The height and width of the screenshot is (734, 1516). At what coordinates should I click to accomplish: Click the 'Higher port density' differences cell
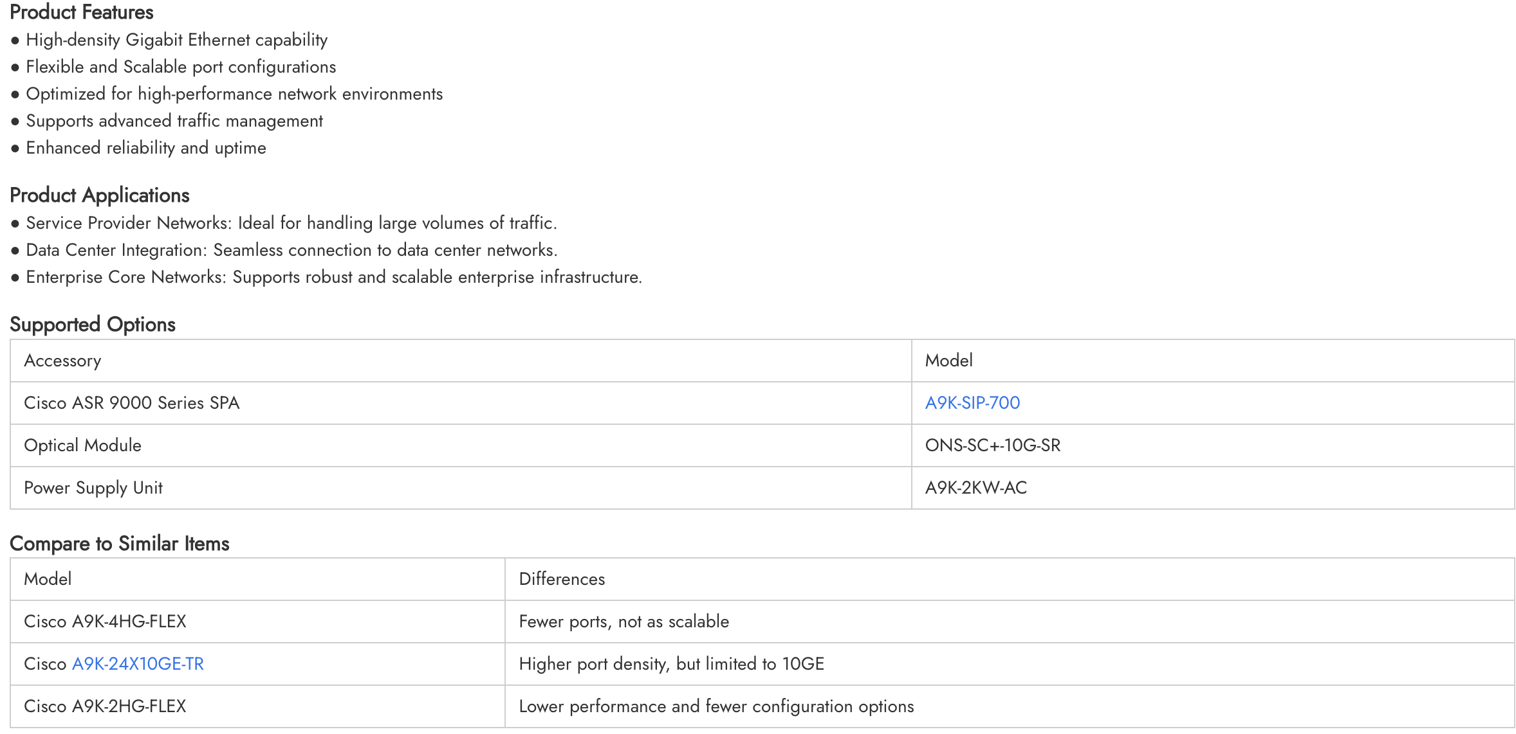[671, 664]
